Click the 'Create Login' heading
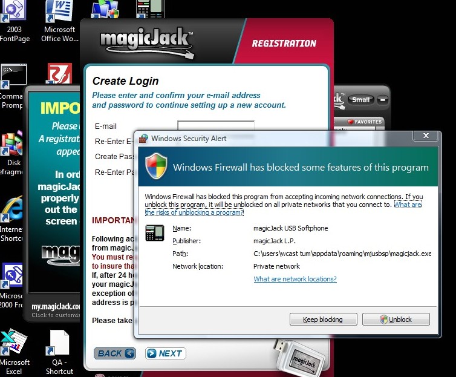The height and width of the screenshot is (377, 456). coord(125,81)
